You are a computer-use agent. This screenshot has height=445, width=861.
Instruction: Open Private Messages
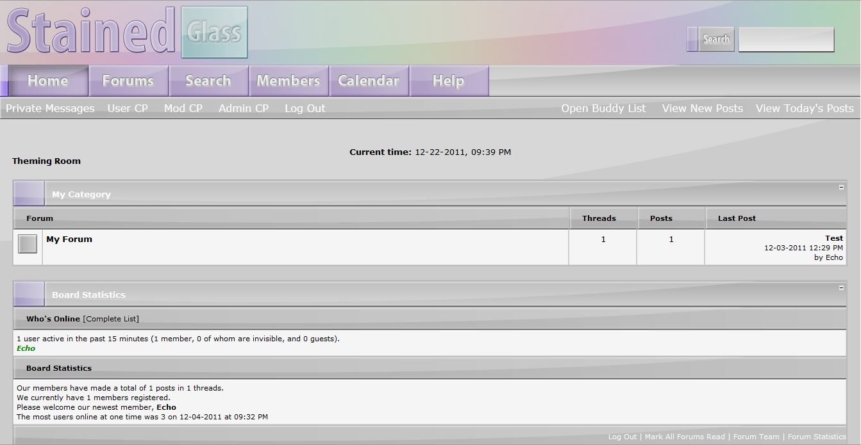coord(50,109)
